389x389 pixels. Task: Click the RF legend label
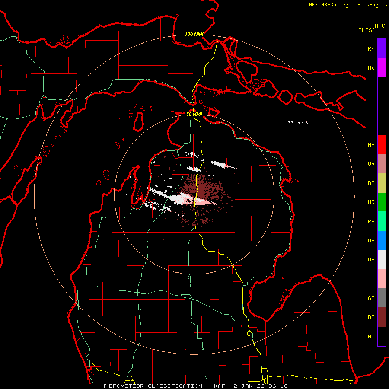pyautogui.click(x=371, y=48)
